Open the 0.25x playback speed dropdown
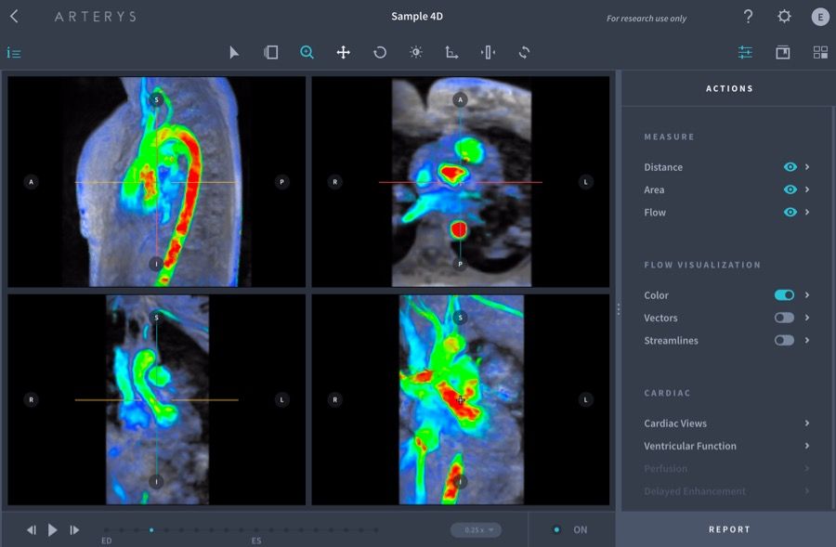 point(476,530)
